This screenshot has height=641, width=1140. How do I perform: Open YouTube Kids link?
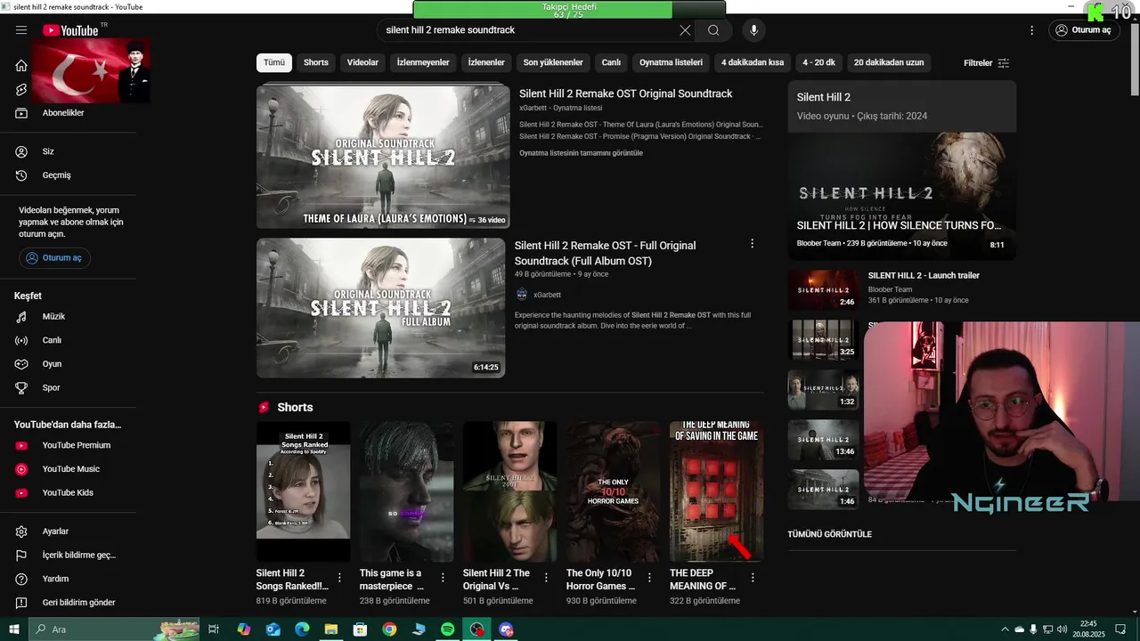pos(68,492)
